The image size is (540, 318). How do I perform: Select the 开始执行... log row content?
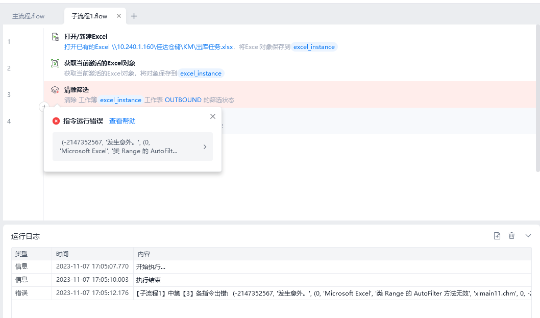(151, 266)
